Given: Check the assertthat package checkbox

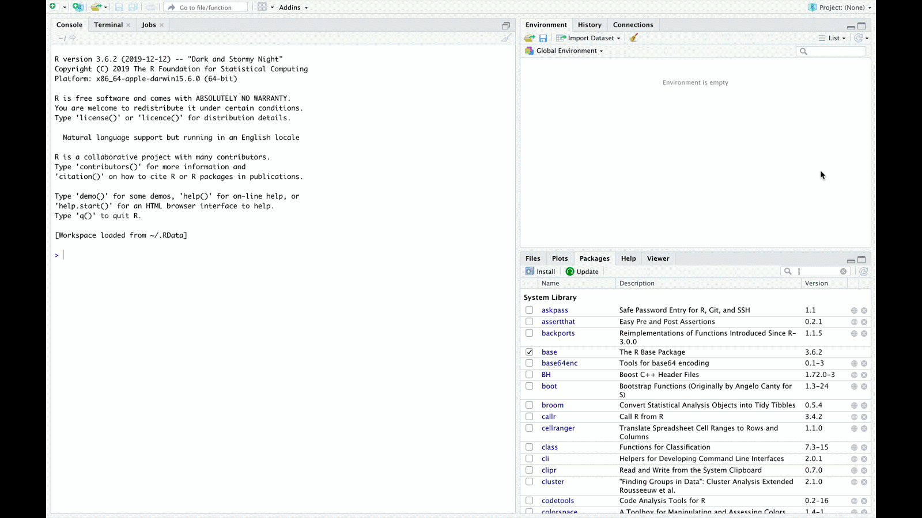Looking at the screenshot, I should click(x=529, y=322).
